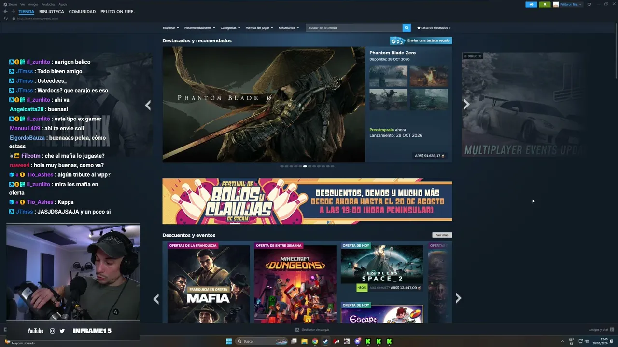Viewport: 618px width, 347px height.
Task: Focus the Buscar en la tienda field
Action: point(354,28)
